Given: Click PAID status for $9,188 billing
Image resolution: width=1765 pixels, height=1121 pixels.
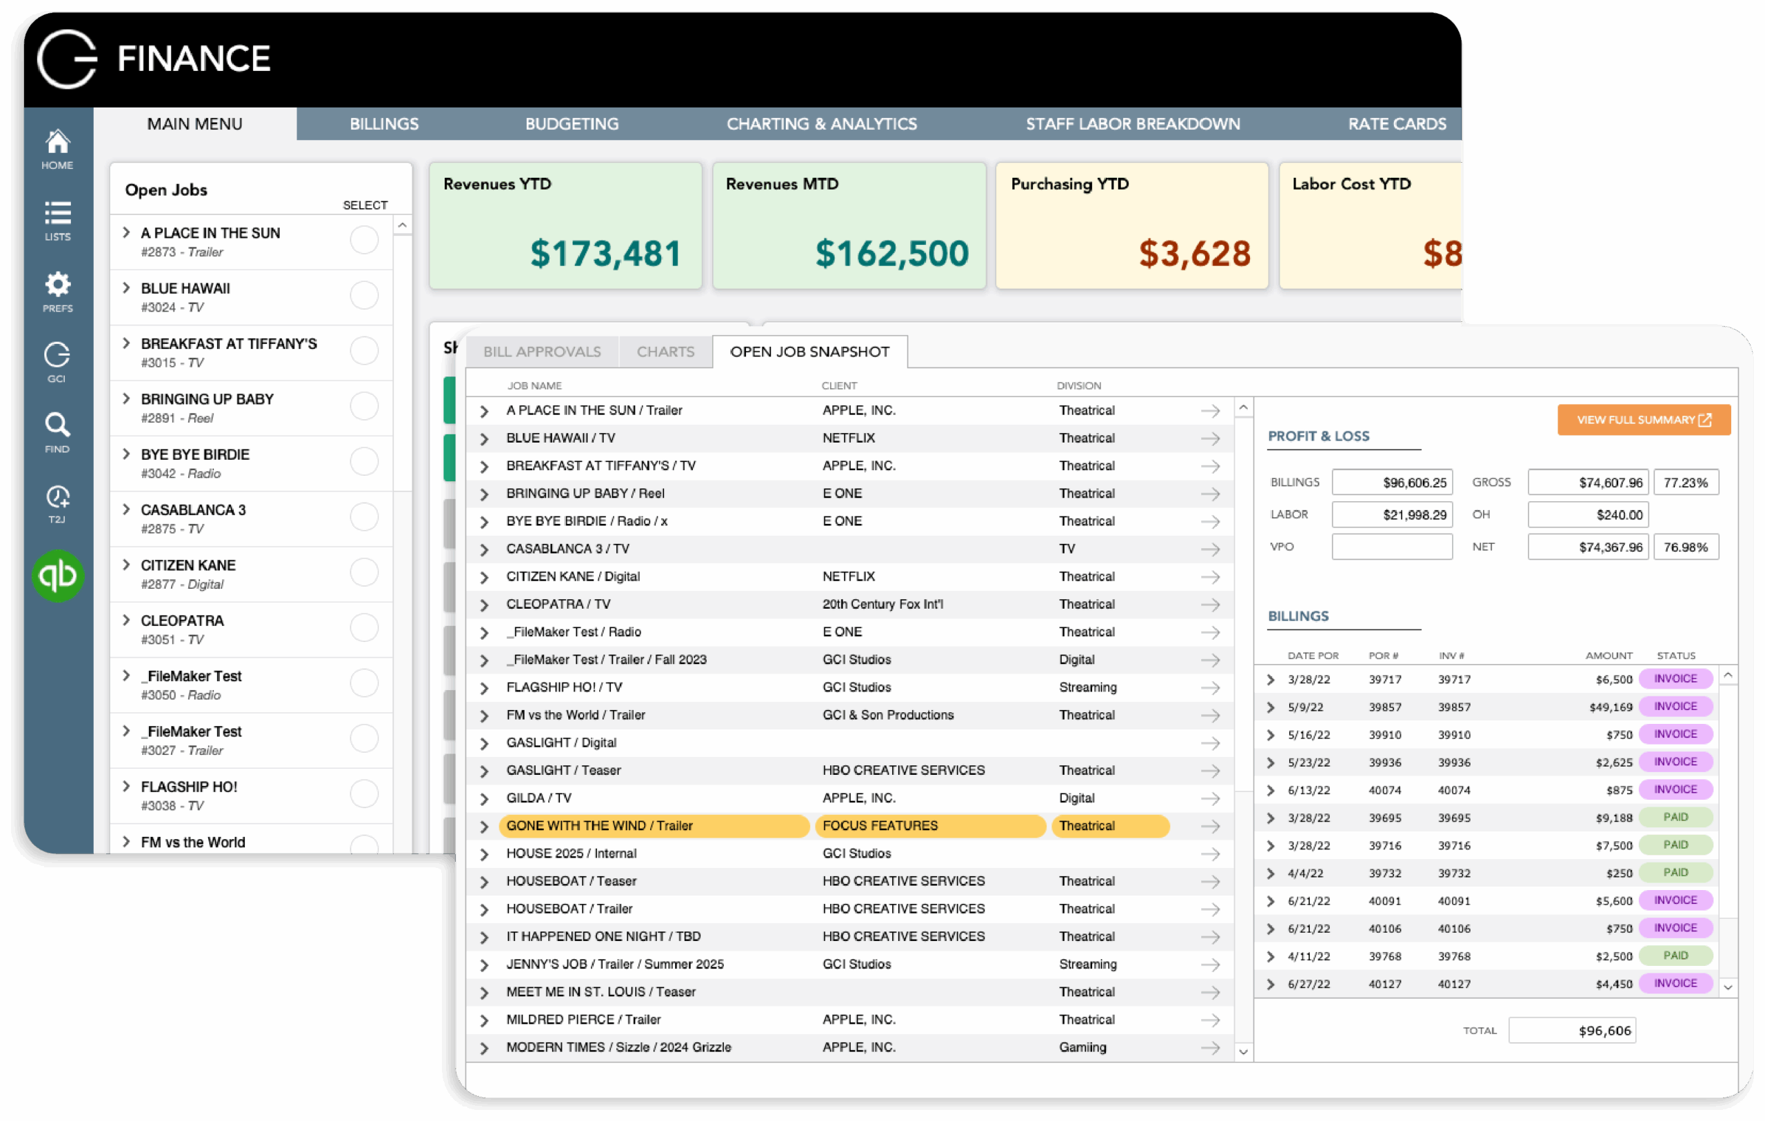Looking at the screenshot, I should [1675, 818].
